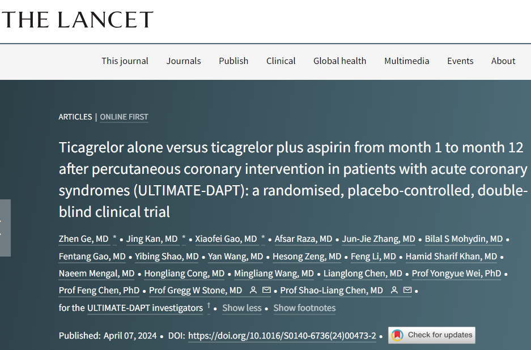This screenshot has height=350, width=531.
Task: Open the DOI link for the article
Action: point(282,335)
